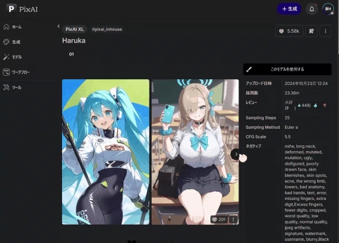Open the user profile avatar

coord(328,9)
